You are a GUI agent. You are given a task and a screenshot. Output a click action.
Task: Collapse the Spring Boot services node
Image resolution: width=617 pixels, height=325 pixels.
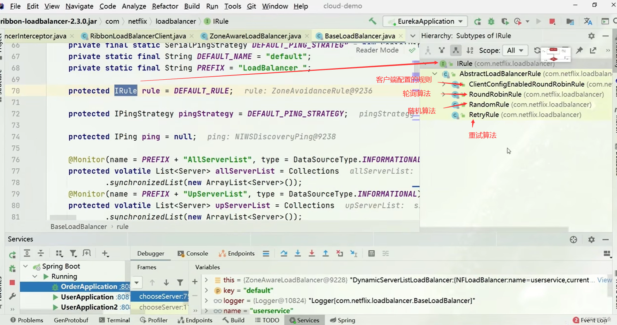click(x=26, y=266)
